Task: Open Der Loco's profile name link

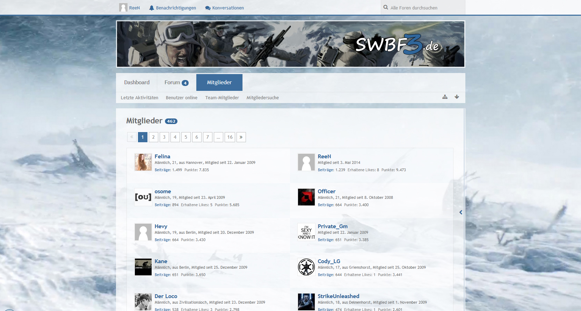Action: click(x=166, y=296)
